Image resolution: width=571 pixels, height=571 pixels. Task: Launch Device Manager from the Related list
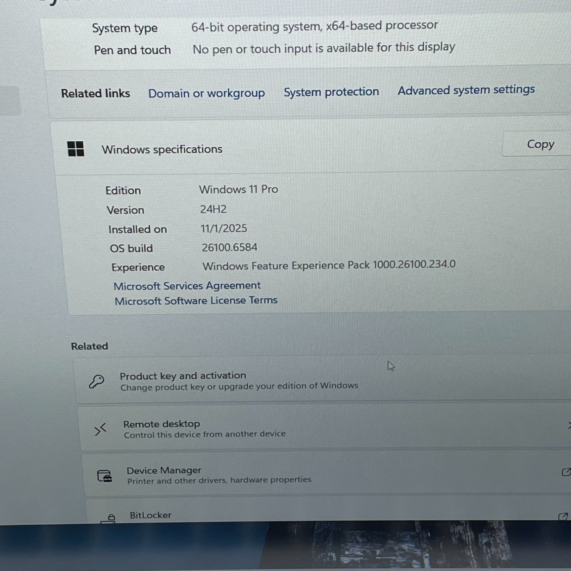point(164,471)
